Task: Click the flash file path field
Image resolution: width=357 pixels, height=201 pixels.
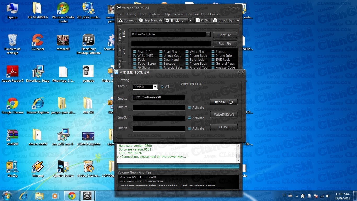Action: pyautogui.click(x=171, y=43)
